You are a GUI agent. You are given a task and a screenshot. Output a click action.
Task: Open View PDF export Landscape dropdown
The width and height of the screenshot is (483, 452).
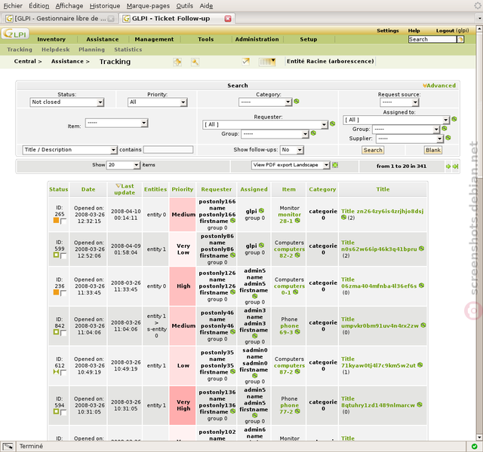point(291,165)
